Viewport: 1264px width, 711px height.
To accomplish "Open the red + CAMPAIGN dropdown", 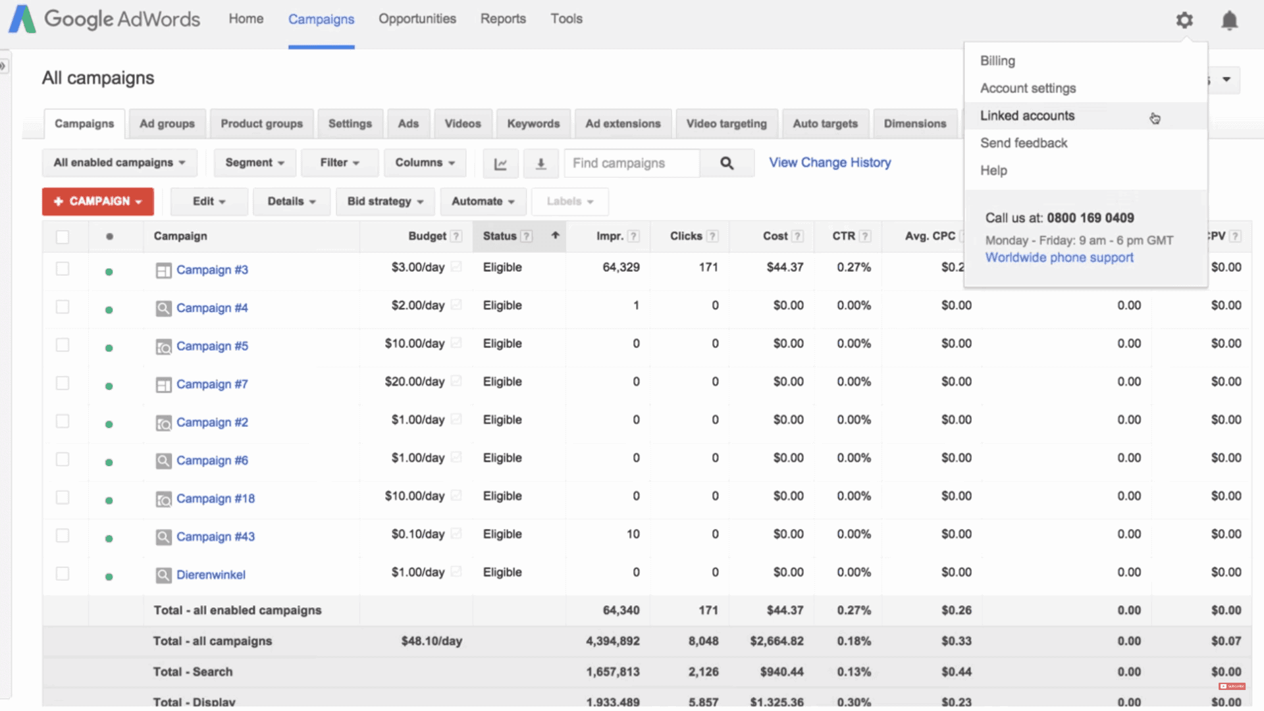I will coord(98,201).
